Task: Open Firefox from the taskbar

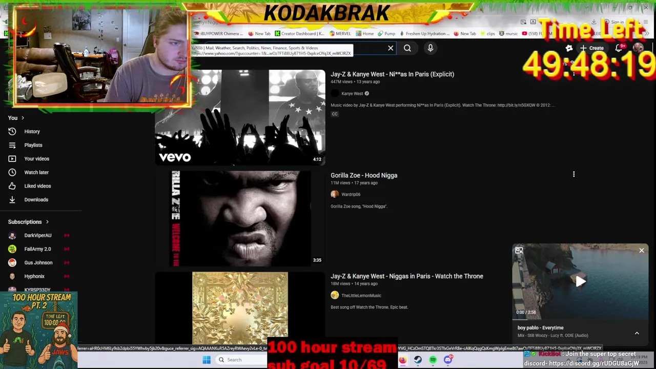Action: click(403, 360)
